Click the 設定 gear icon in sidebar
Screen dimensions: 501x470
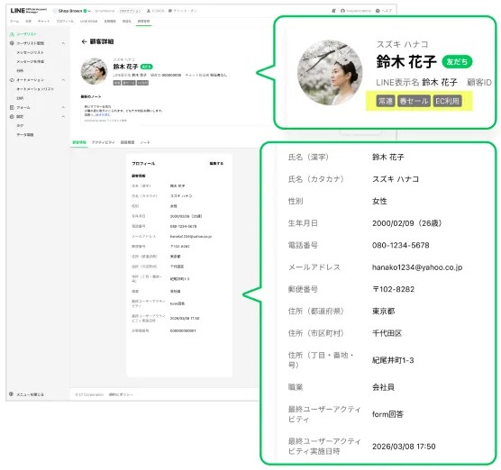click(x=12, y=116)
